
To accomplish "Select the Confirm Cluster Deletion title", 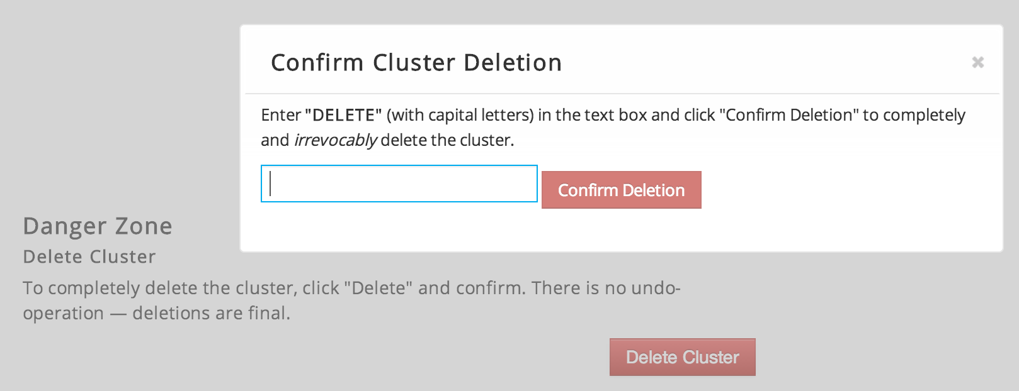I will [x=416, y=62].
